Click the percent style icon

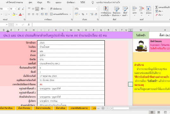[x=83, y=14]
